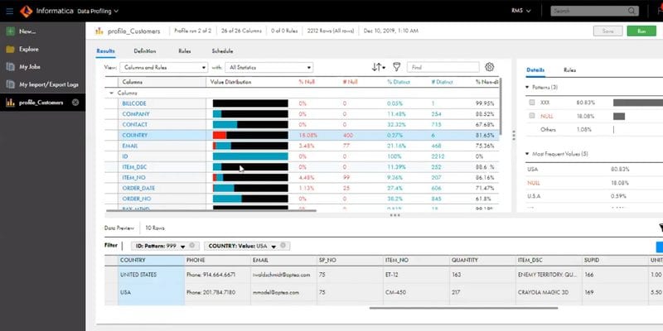Open the Data Profiling service dropdown

click(98, 12)
